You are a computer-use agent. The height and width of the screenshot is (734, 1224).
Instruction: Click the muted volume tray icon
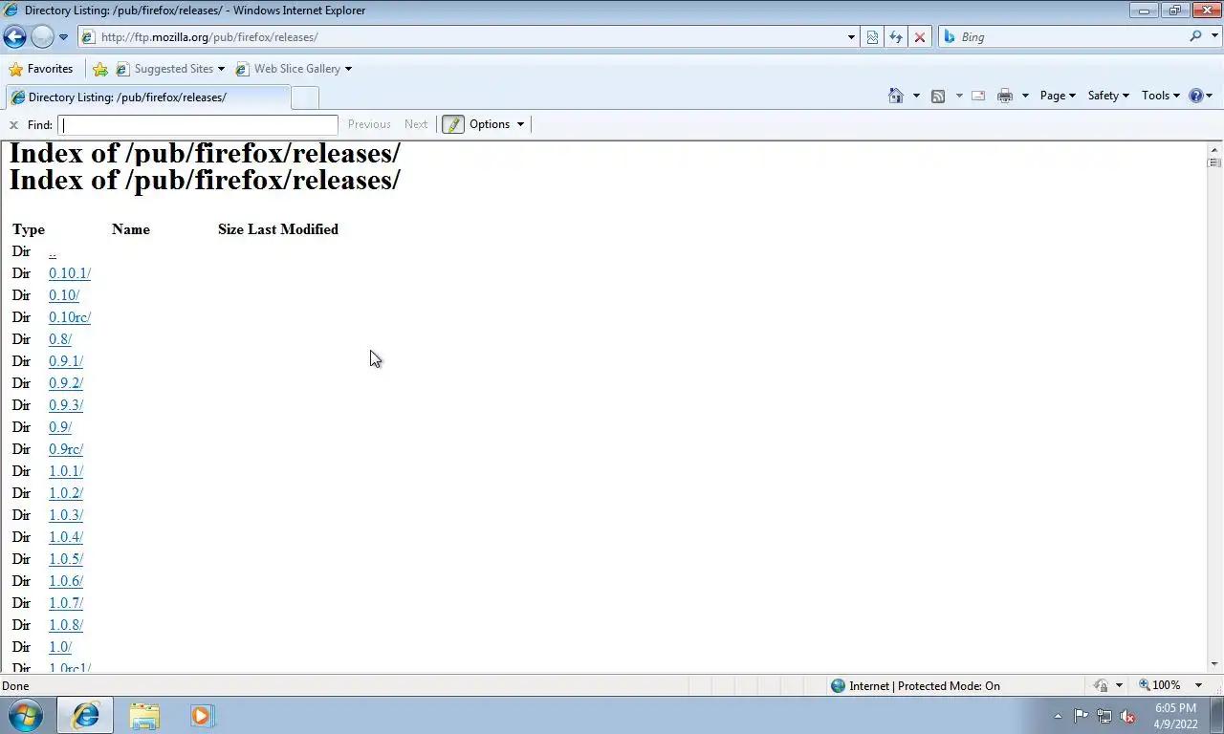click(x=1127, y=716)
